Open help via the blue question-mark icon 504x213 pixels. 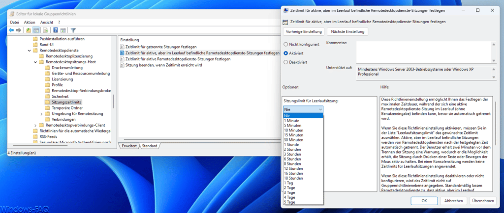[55, 30]
